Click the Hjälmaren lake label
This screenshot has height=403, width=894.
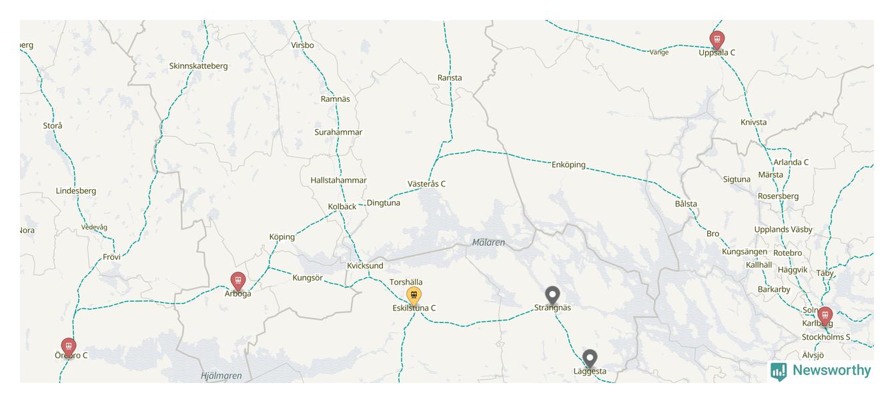click(221, 376)
